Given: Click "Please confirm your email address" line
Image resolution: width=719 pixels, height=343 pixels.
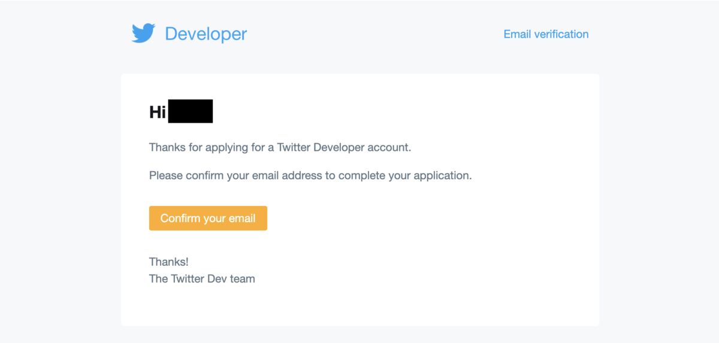Looking at the screenshot, I should [310, 177].
